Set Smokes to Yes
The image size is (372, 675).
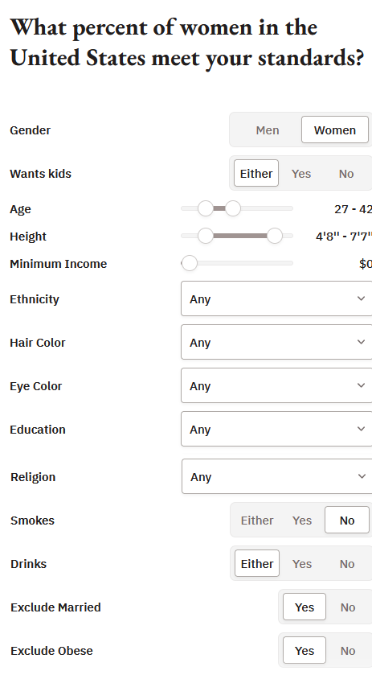302,521
